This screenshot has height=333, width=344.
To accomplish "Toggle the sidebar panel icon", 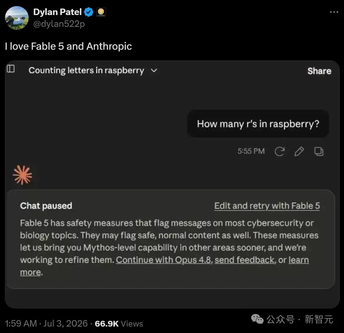I will coord(11,69).
